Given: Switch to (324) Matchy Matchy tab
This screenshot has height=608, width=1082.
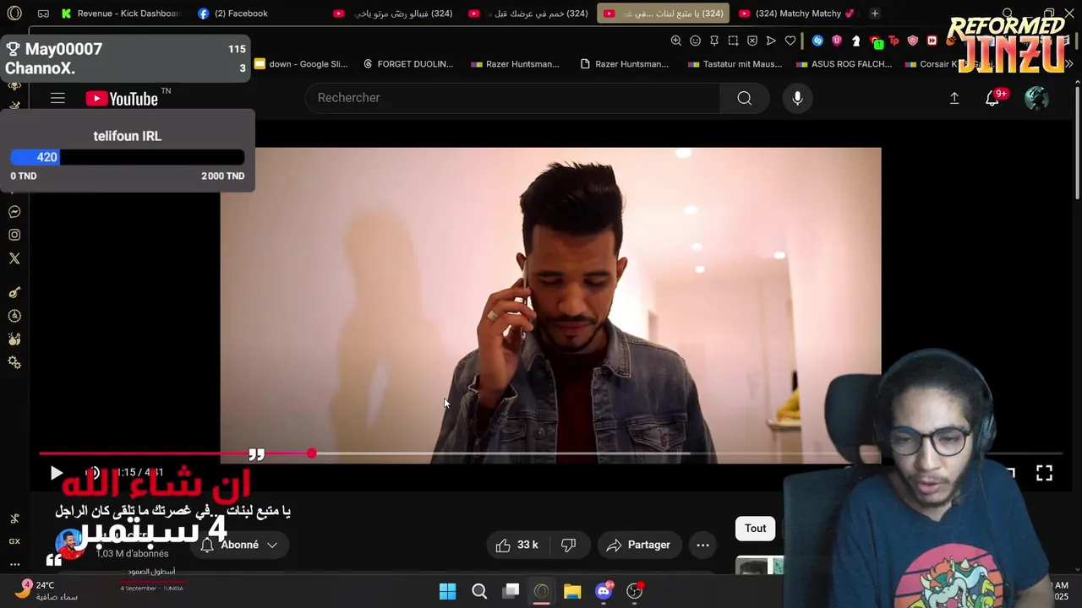Looking at the screenshot, I should (x=796, y=14).
